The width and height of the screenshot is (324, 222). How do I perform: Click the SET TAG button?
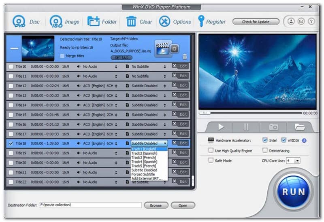[x=122, y=58]
